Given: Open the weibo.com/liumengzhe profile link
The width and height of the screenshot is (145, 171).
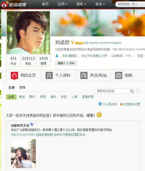Looking at the screenshot, I should click(102, 43).
